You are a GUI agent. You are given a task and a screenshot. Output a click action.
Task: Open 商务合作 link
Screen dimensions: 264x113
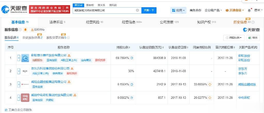point(195,10)
